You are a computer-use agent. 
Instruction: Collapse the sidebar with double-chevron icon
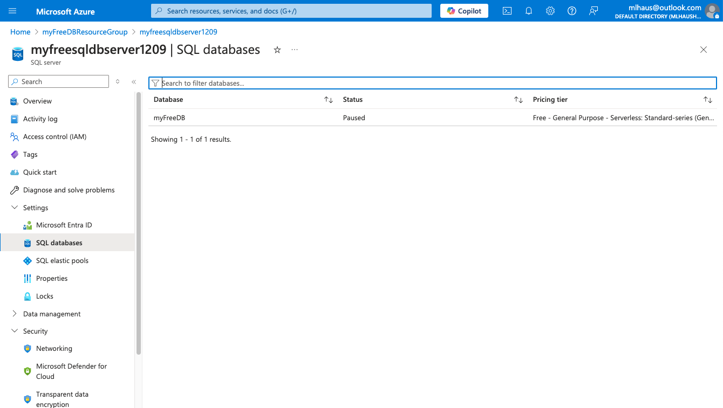[x=134, y=82]
